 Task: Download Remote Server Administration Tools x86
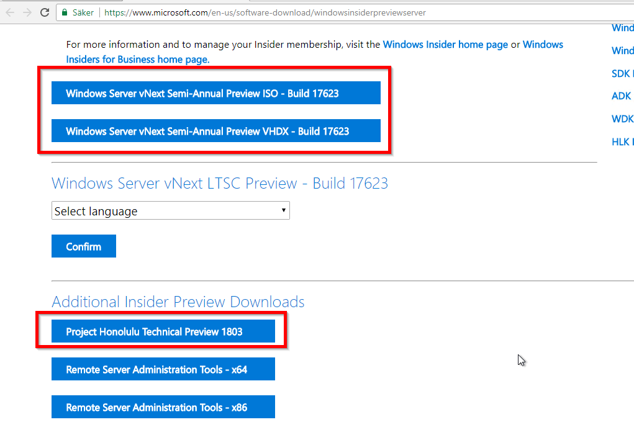(x=163, y=406)
